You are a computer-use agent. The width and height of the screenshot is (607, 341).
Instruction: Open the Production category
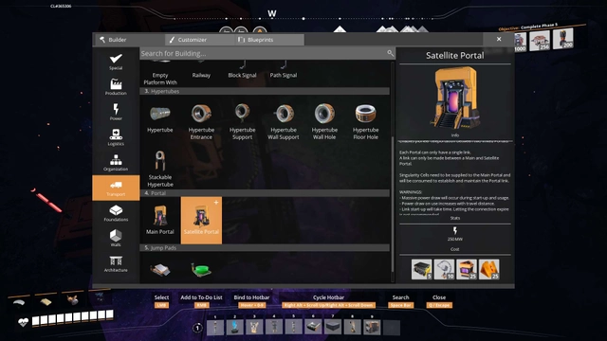point(116,87)
